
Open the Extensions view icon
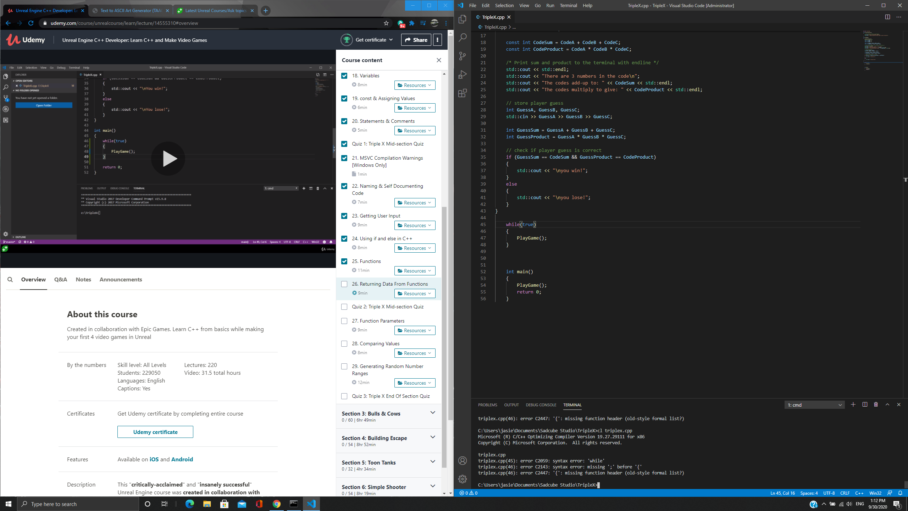click(x=463, y=93)
